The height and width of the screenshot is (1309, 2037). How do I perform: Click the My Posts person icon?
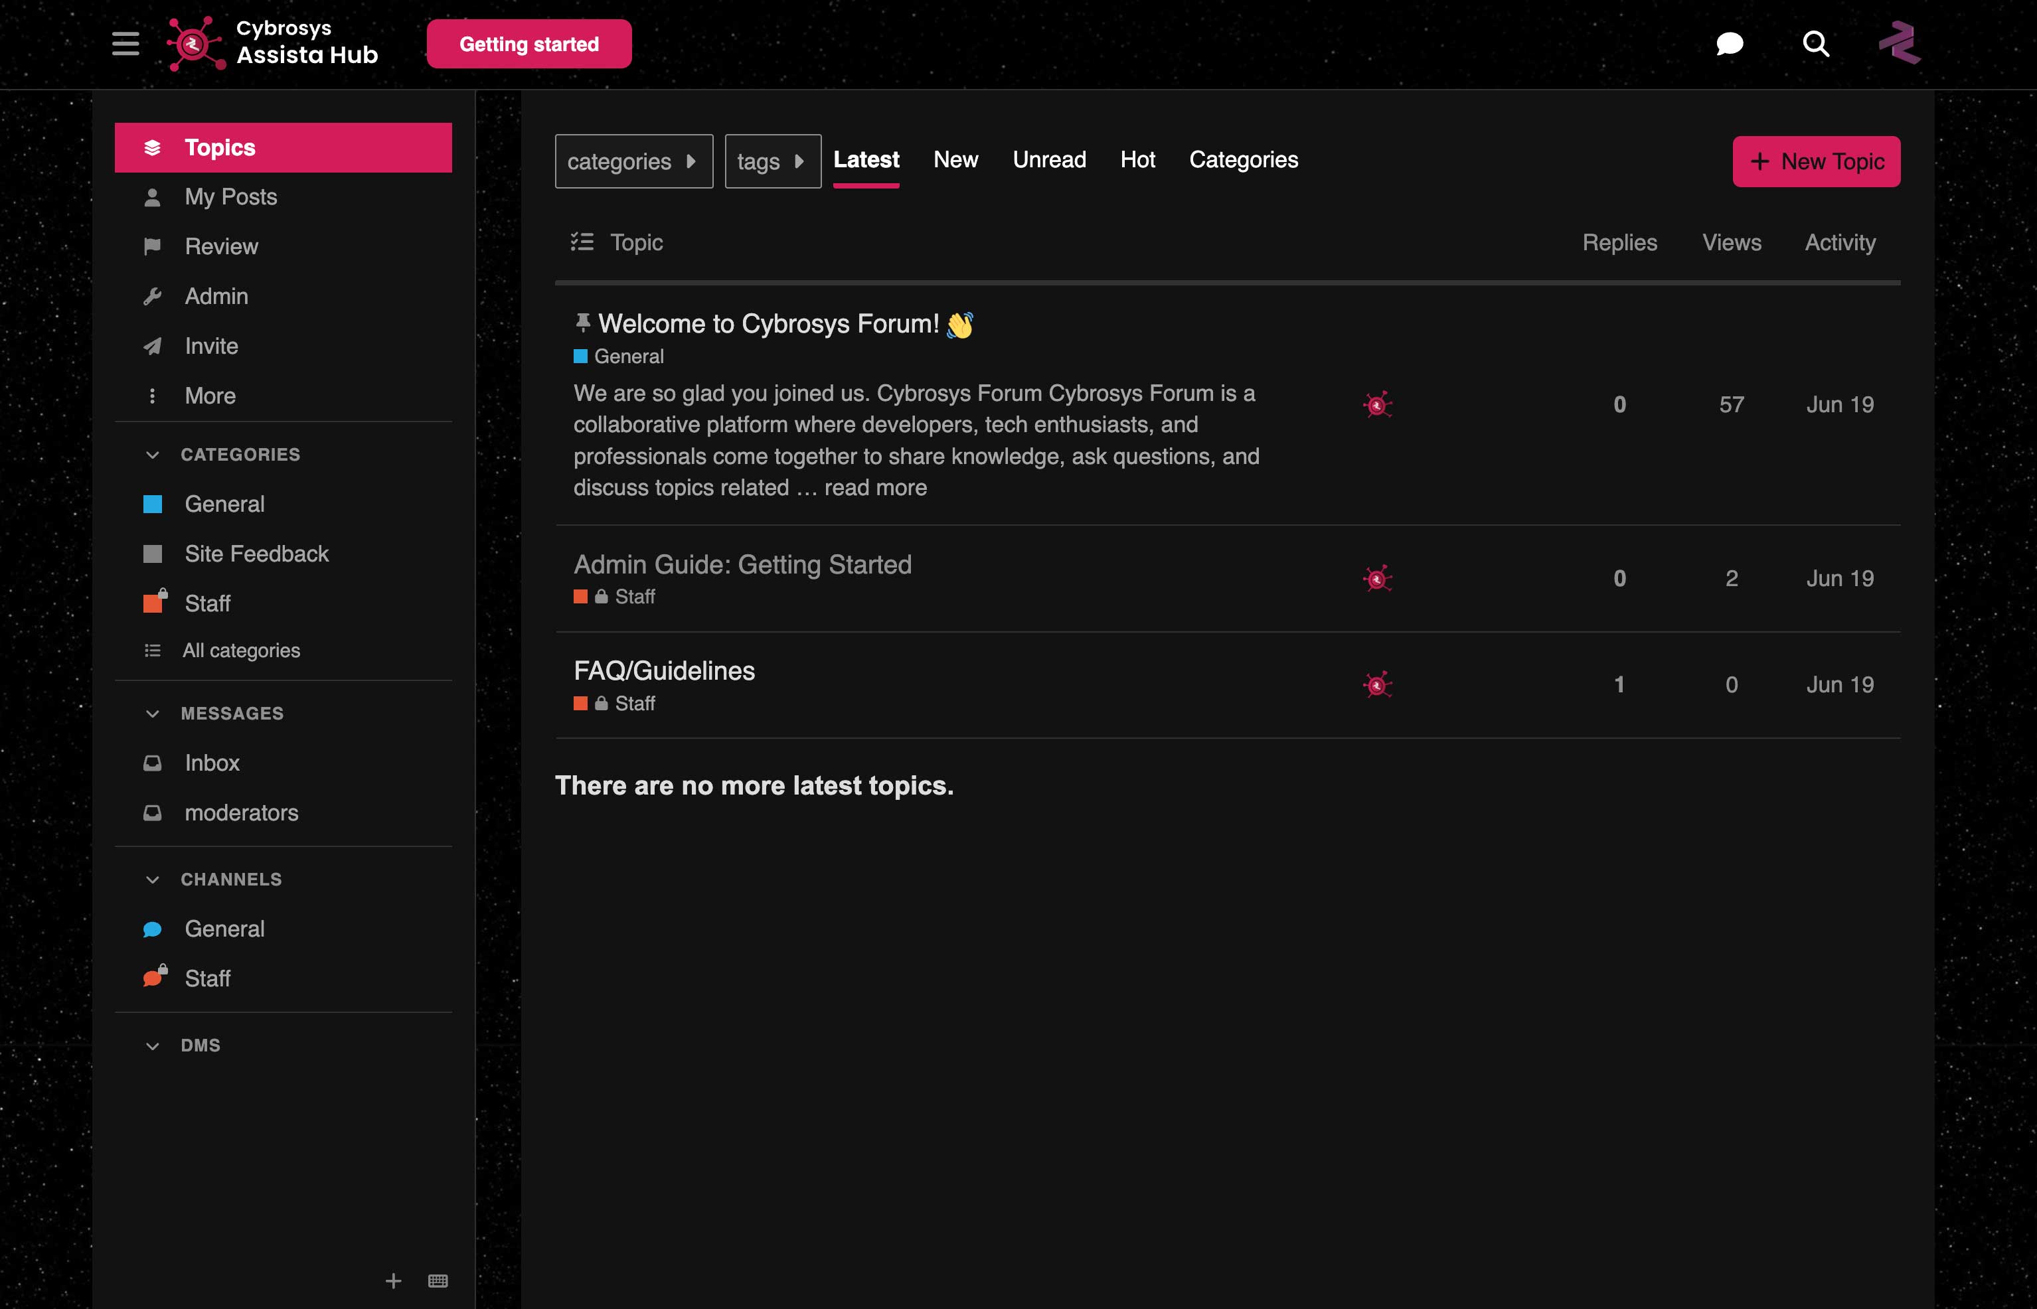[153, 197]
